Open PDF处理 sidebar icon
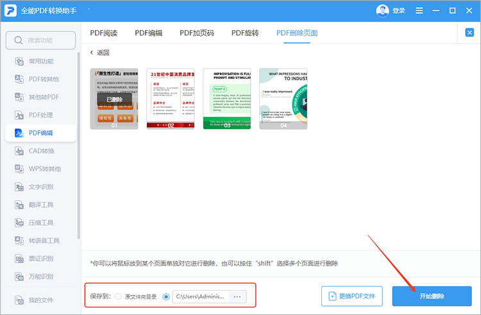Viewport: 481px width, 315px height. click(19, 115)
